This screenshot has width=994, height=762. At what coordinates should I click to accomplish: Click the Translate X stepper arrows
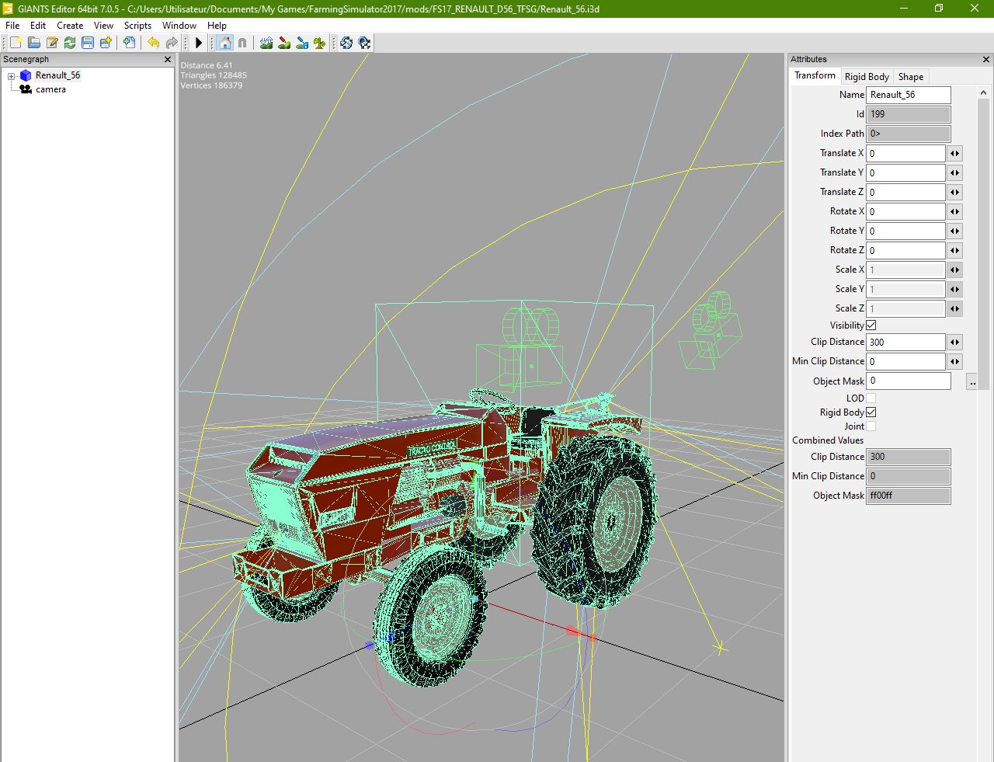(x=954, y=153)
